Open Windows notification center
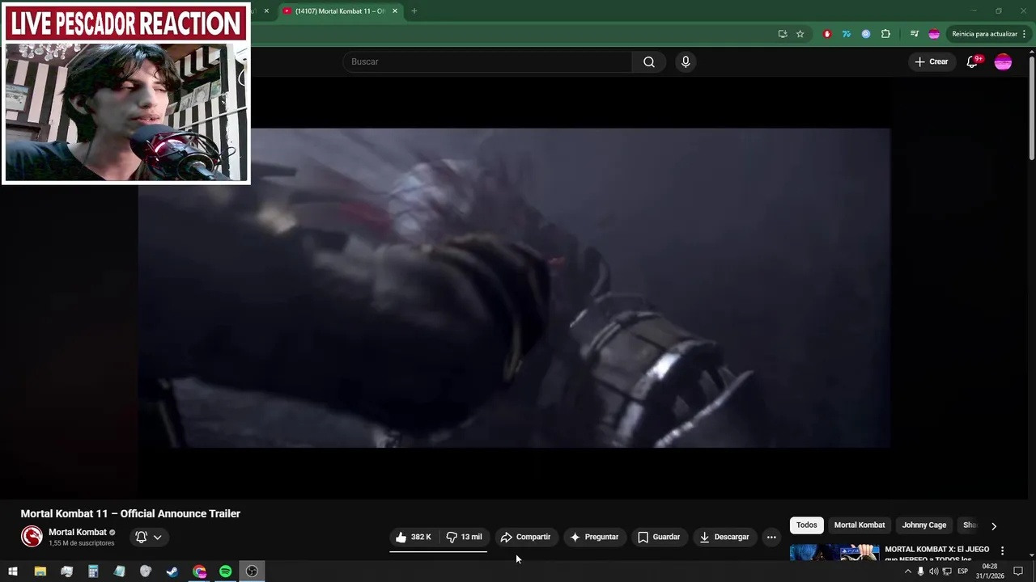This screenshot has height=582, width=1036. pyautogui.click(x=1018, y=571)
